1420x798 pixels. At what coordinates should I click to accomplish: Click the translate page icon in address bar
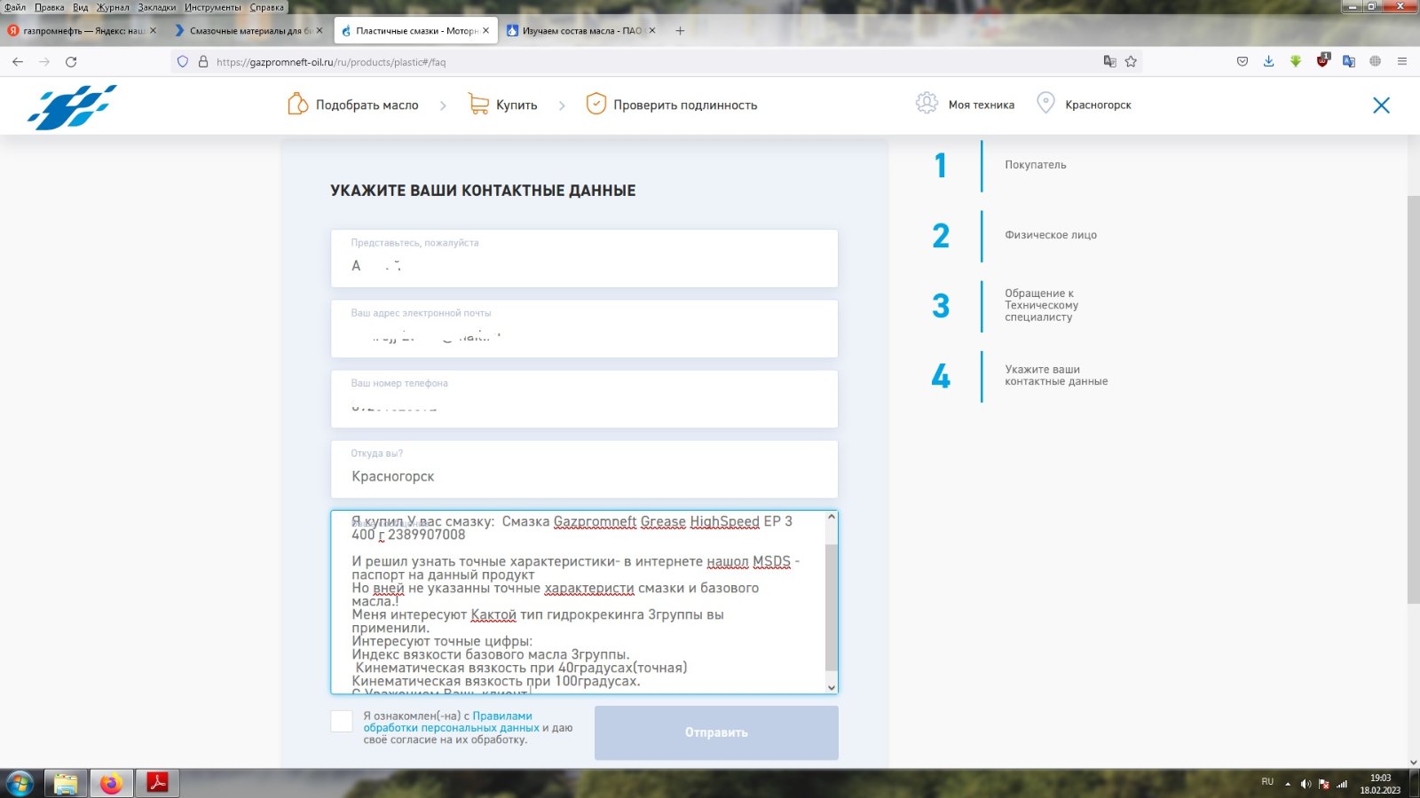point(1109,62)
